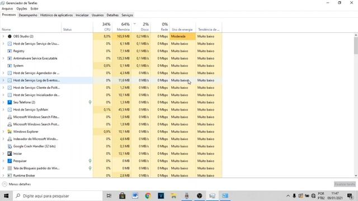This screenshot has width=358, height=201.
Task: Select the Registry process icon
Action: pyautogui.click(x=10, y=51)
